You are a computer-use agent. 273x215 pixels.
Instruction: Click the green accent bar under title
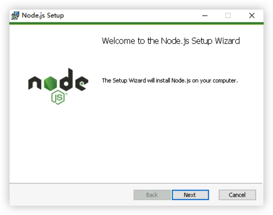coord(136,23)
